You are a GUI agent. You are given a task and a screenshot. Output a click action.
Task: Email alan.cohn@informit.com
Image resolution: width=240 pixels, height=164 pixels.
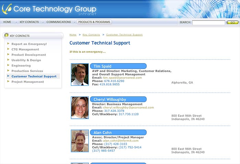(121, 141)
